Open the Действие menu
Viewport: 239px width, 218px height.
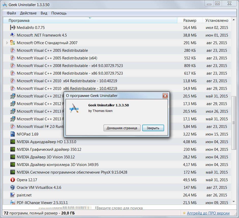click(x=28, y=13)
